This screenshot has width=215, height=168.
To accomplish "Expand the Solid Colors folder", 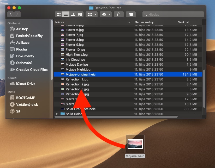I will pyautogui.click(x=57, y=114).
